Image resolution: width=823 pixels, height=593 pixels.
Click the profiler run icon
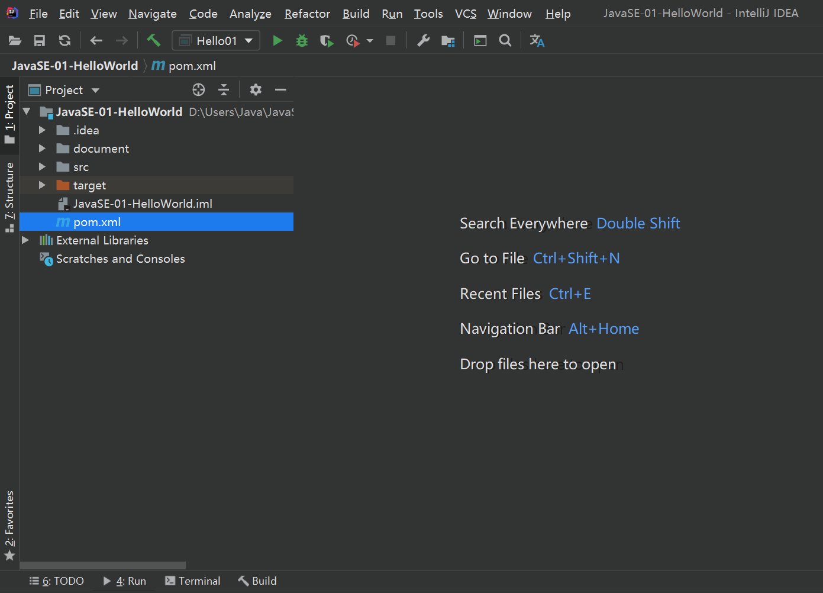click(x=353, y=41)
